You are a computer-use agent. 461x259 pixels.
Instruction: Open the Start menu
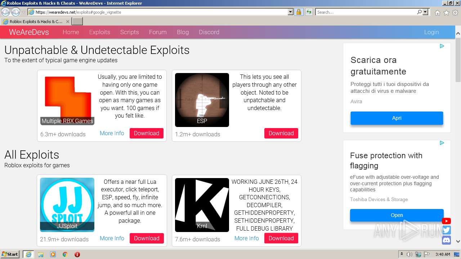10,254
